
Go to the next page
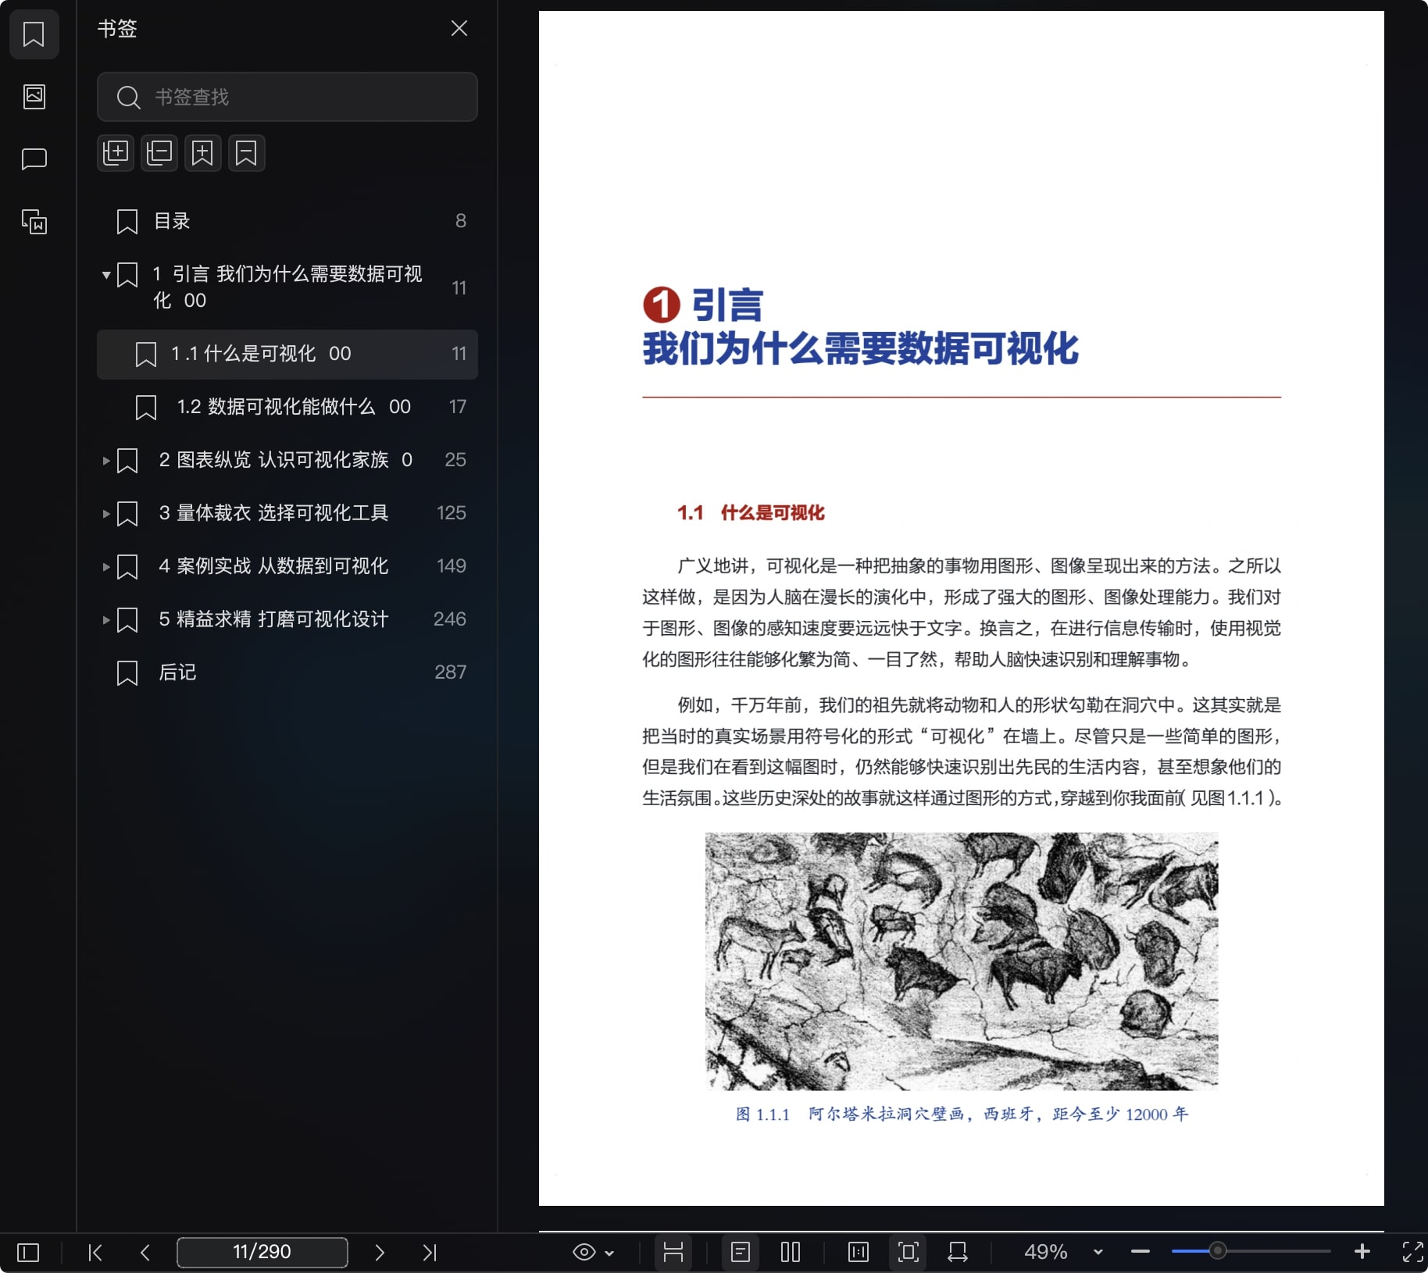click(380, 1253)
